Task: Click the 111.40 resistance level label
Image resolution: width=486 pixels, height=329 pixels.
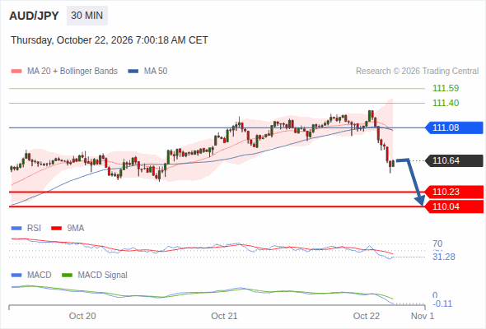Action: click(x=446, y=103)
